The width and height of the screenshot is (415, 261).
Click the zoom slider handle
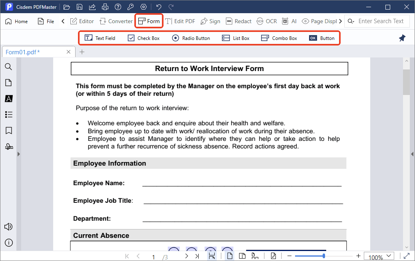tap(324, 256)
